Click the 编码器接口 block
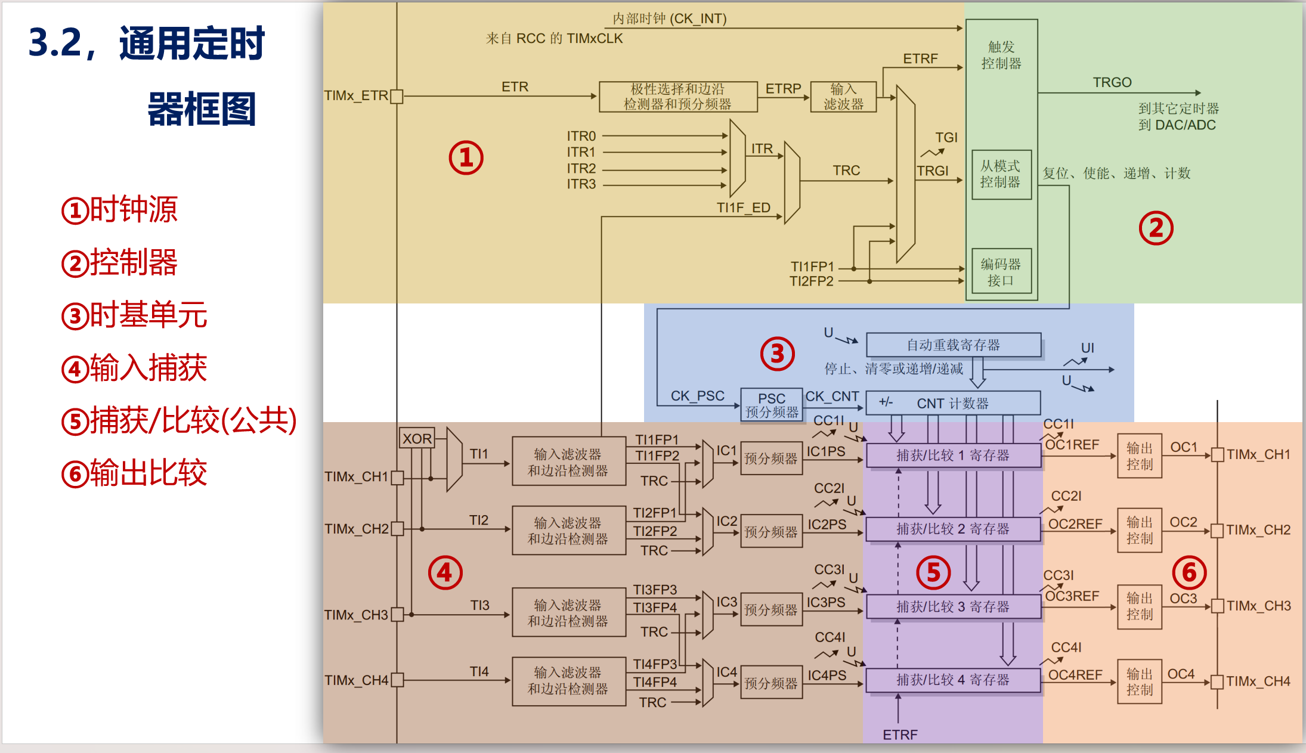This screenshot has width=1306, height=753. (x=1001, y=271)
